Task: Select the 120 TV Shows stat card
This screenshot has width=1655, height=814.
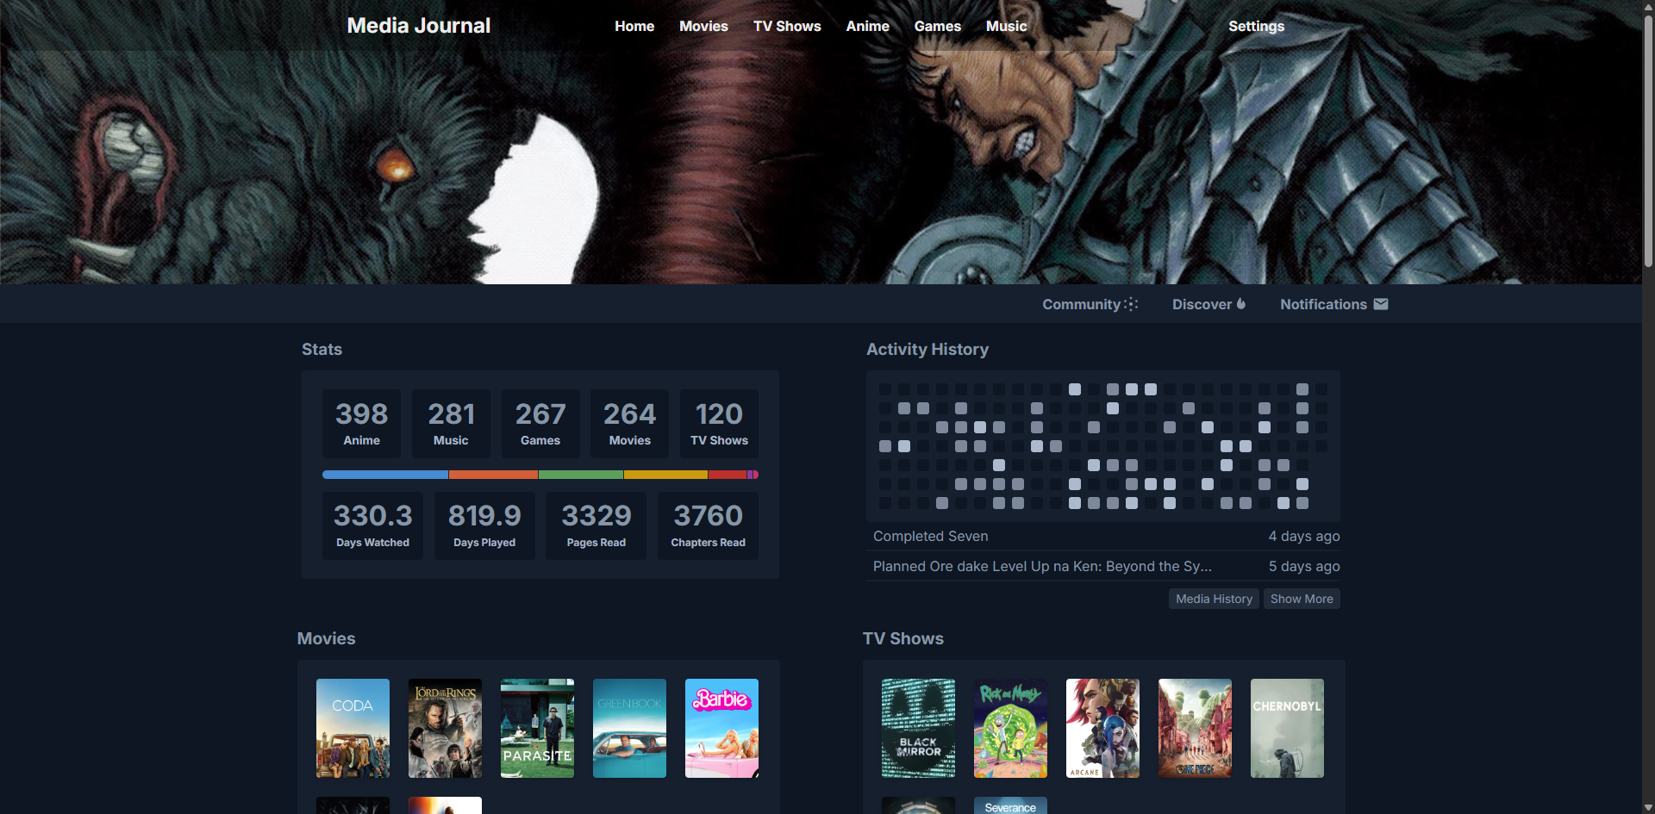Action: tap(719, 424)
